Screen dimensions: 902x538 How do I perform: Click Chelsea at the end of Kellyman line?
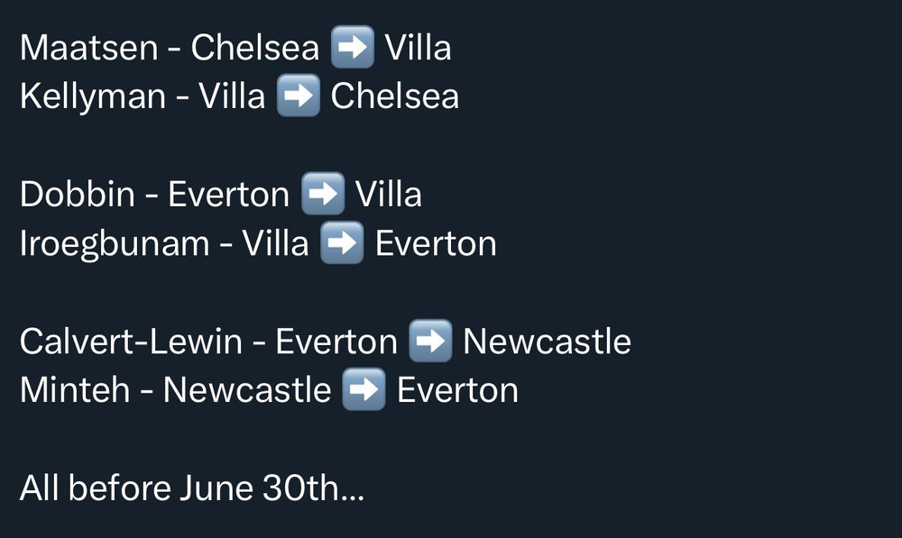click(395, 96)
